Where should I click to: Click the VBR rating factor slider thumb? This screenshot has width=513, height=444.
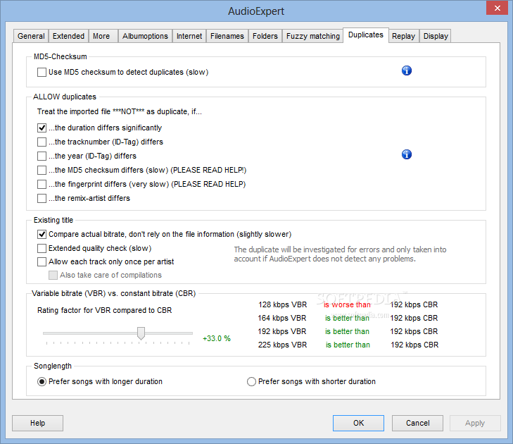pyautogui.click(x=141, y=333)
